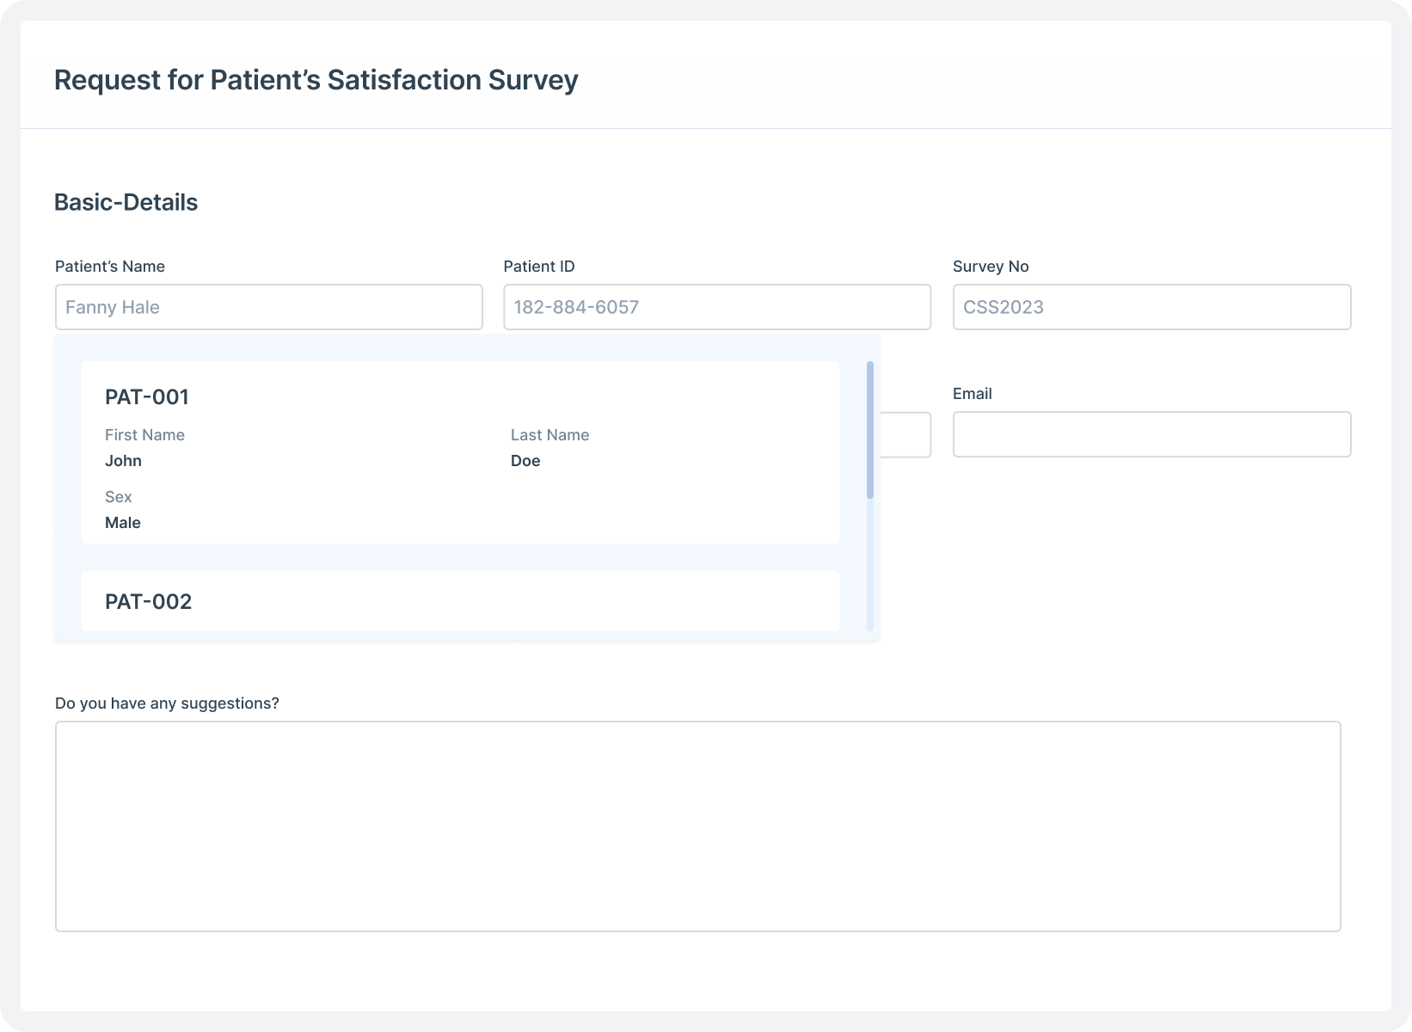Image resolution: width=1412 pixels, height=1032 pixels.
Task: Click the Sex label in PAT-001
Action: (119, 497)
